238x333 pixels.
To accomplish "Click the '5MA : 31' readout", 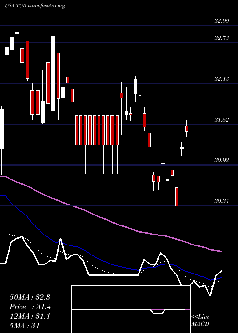I will coord(25,325).
